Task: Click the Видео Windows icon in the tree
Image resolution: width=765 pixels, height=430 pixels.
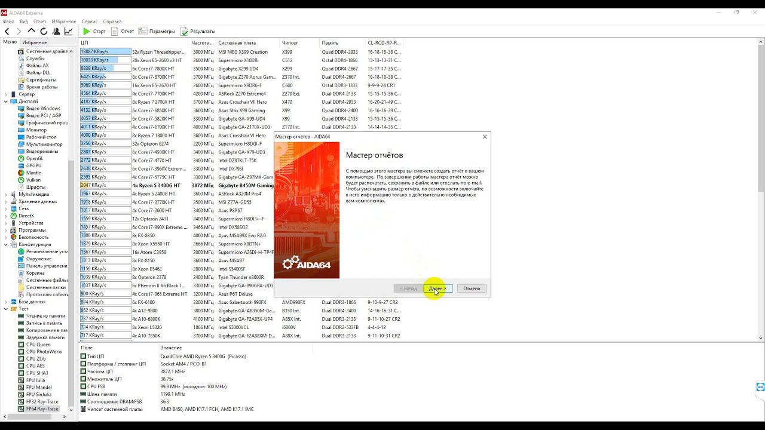Action: tap(21, 109)
